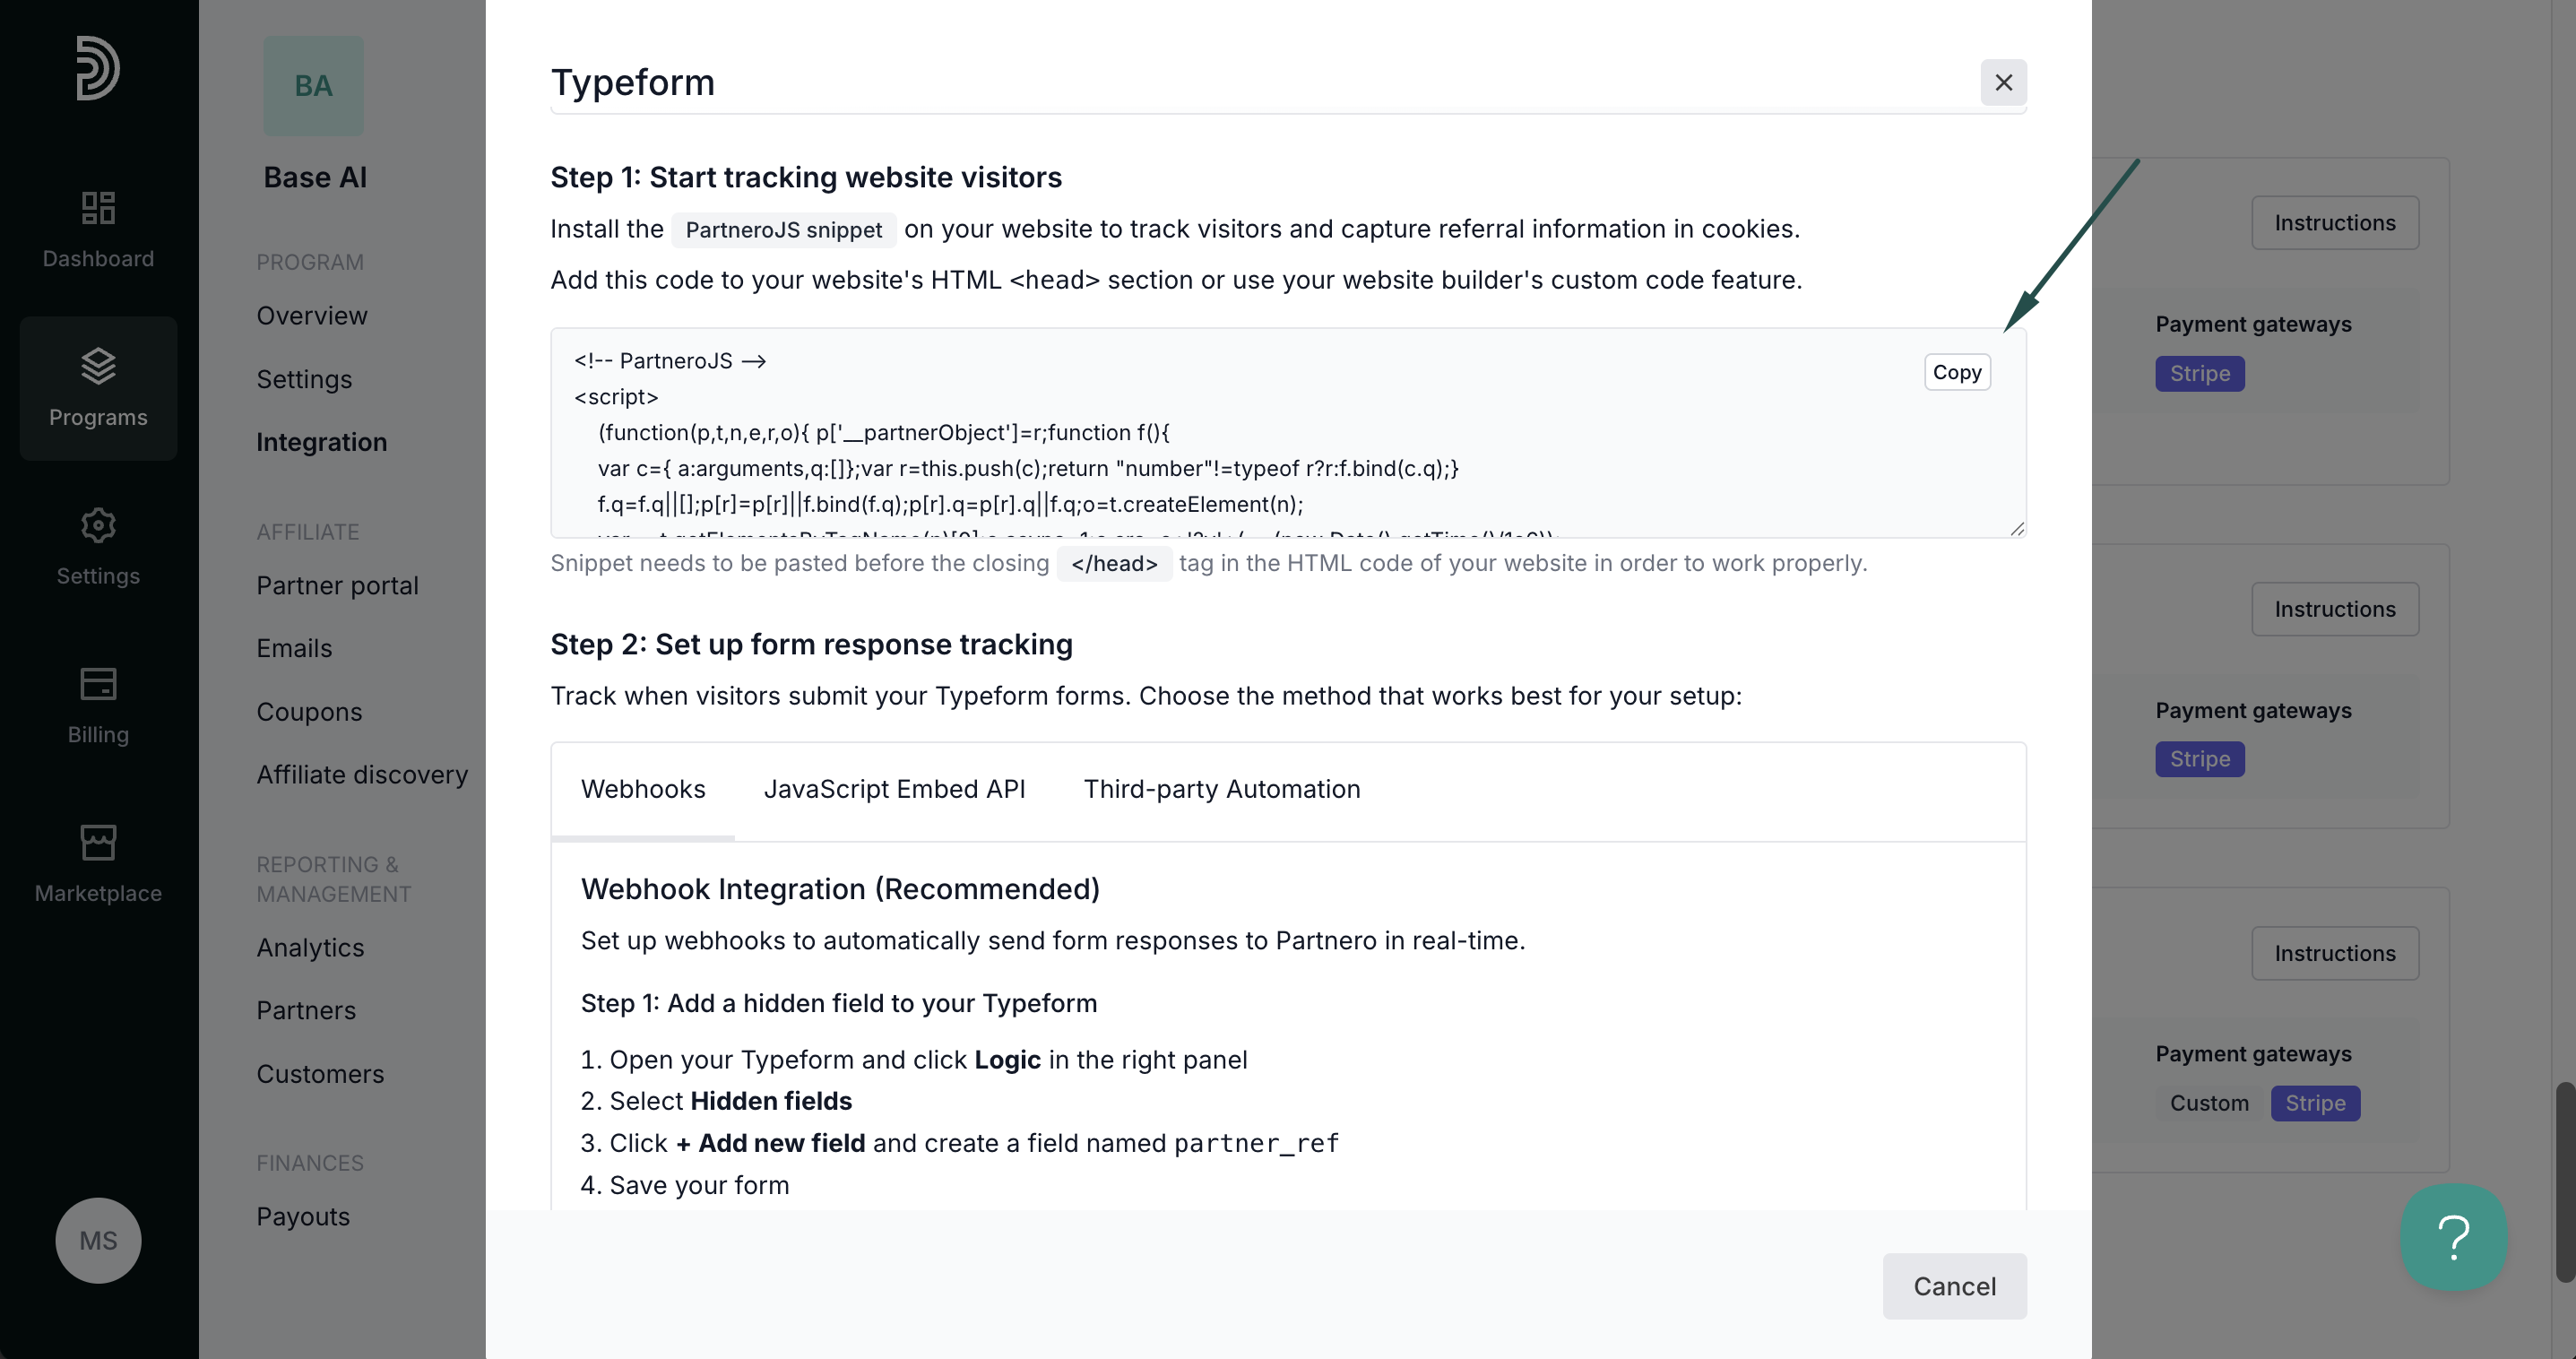
Task: Click Instructions button above Custom tag
Action: coord(2335,953)
